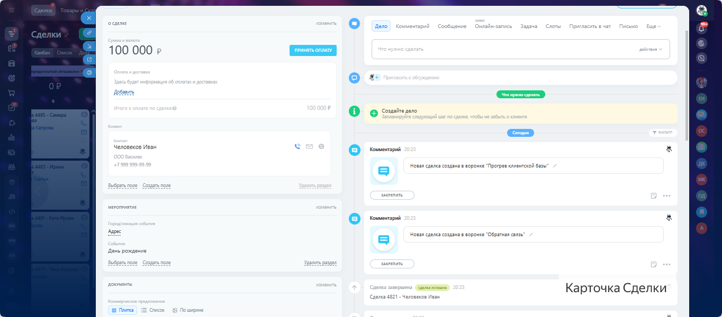Click the timeline vertical scrollbar
This screenshot has width=722, height=317.
tap(687, 85)
